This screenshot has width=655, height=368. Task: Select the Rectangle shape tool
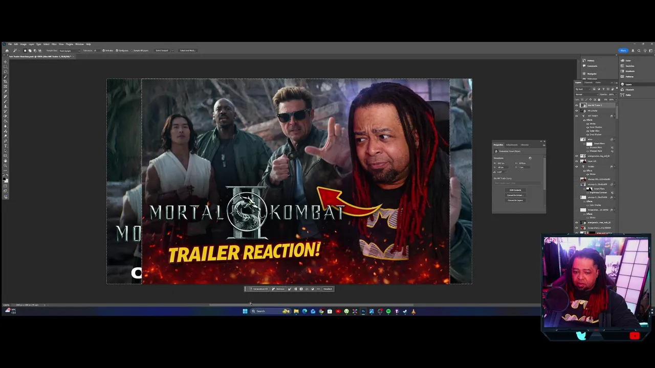[x=6, y=156]
